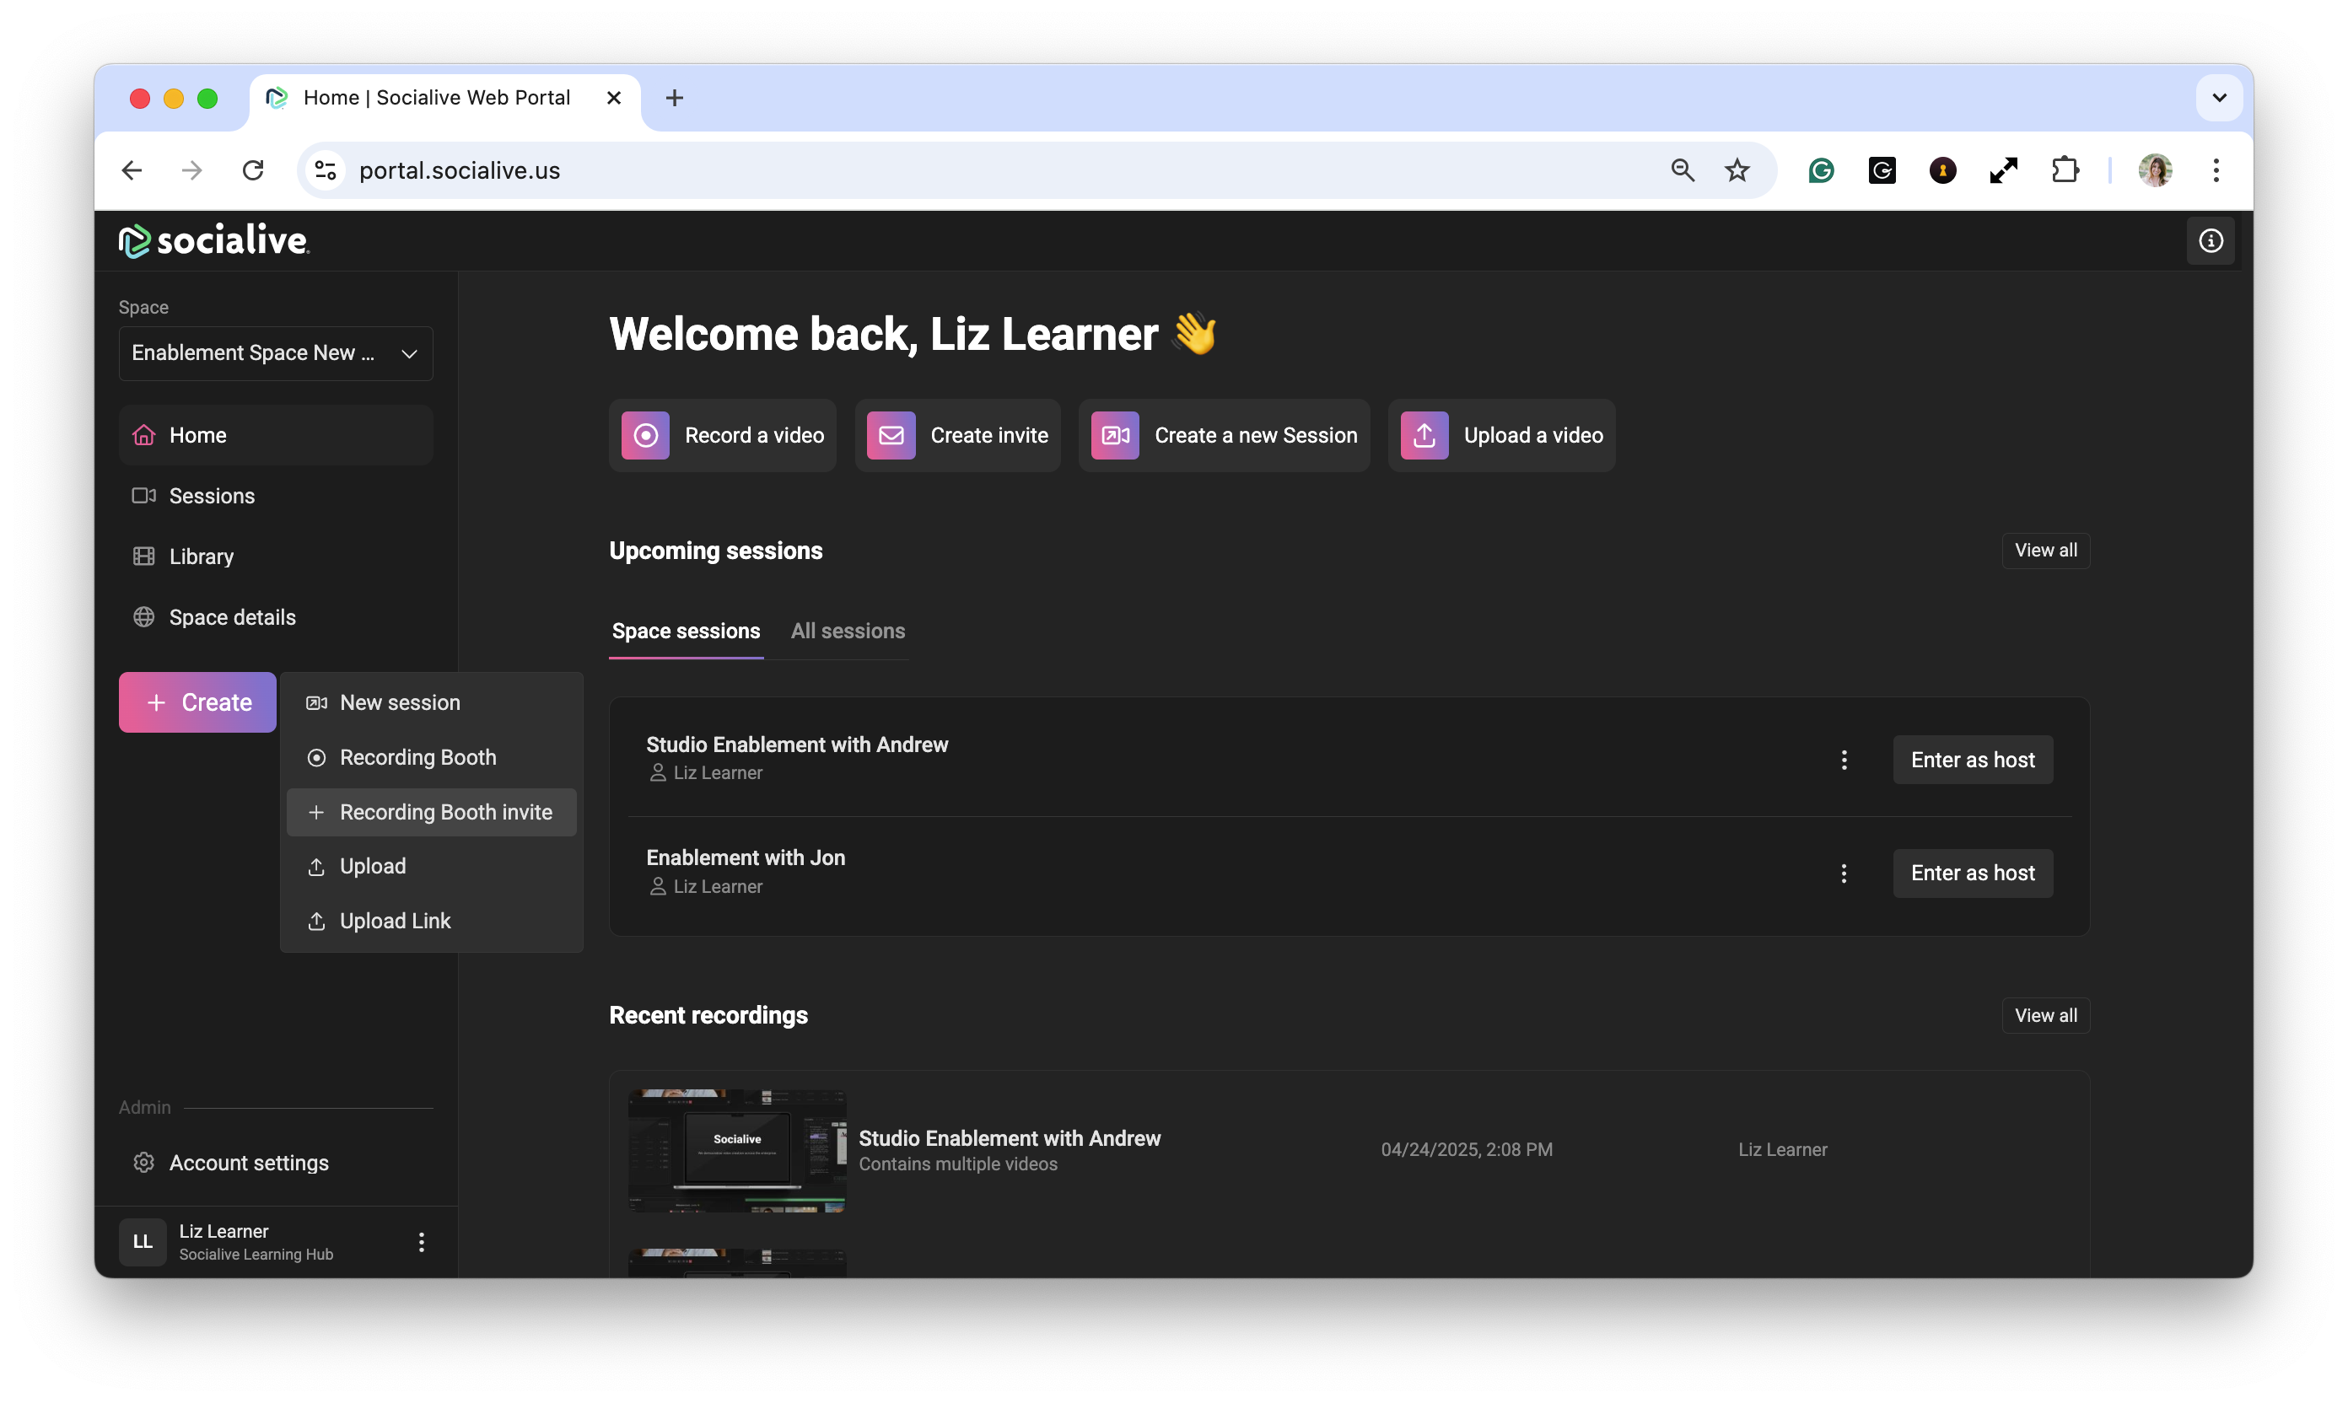
Task: Click the Record a video icon
Action: coord(645,435)
